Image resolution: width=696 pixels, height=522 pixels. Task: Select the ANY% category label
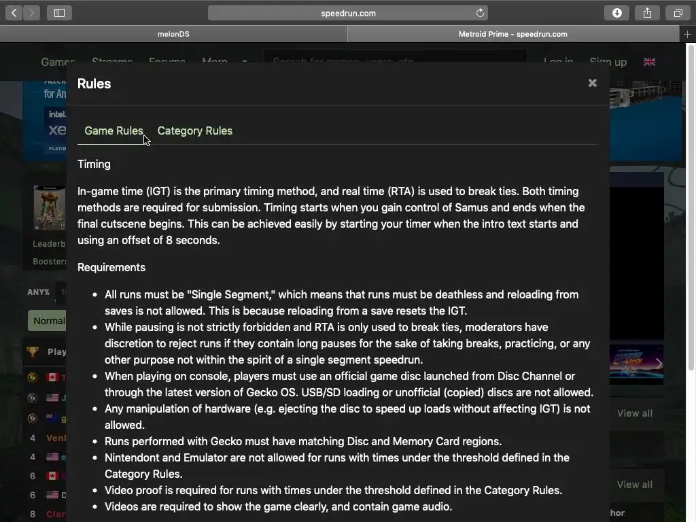38,292
